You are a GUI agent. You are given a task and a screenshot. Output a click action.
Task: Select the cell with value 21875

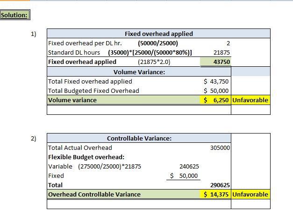click(221, 52)
